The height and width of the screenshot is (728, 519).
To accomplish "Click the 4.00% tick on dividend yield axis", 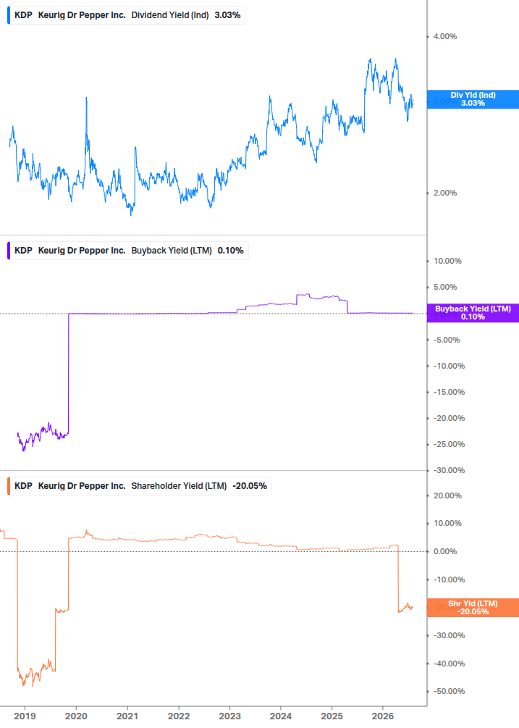I will pyautogui.click(x=445, y=37).
